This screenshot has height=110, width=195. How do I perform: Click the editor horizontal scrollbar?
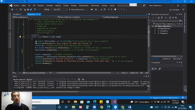pos(84,73)
